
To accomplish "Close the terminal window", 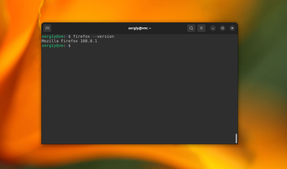I will pyautogui.click(x=232, y=28).
